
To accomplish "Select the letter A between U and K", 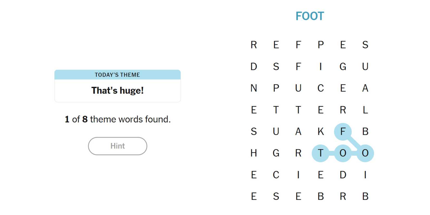I will click(x=298, y=132).
